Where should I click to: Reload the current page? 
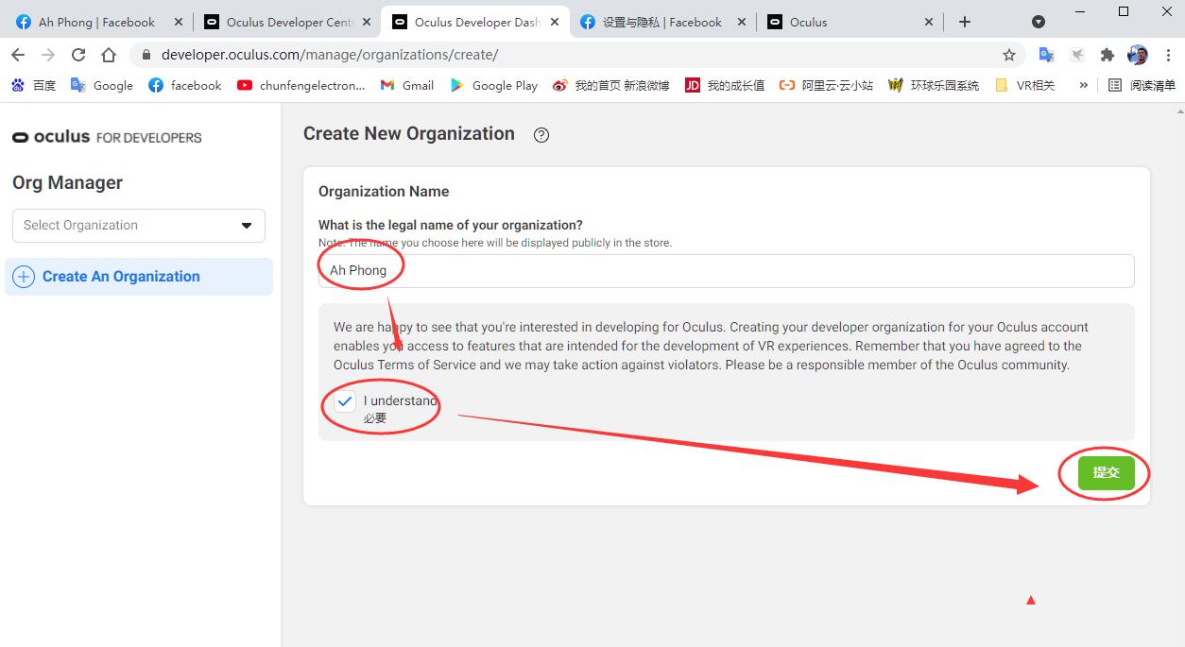(78, 55)
